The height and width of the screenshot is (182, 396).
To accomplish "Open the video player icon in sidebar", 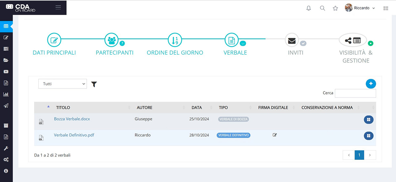I will pos(6,72).
